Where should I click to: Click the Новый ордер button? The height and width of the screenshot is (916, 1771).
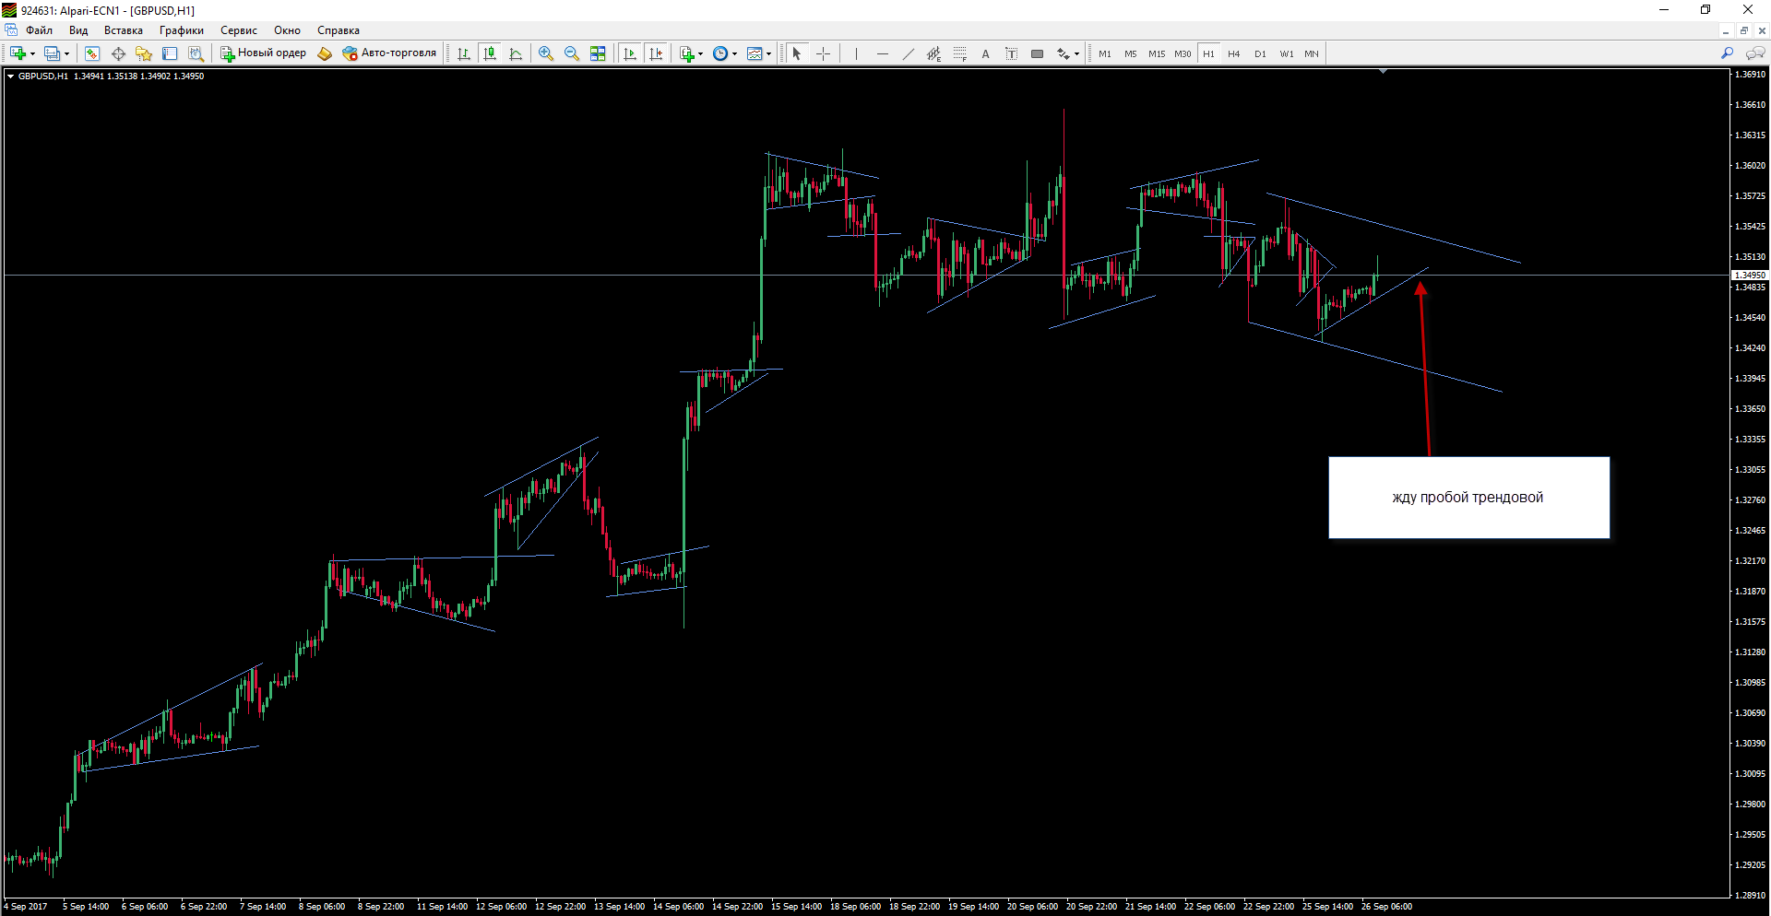263,53
